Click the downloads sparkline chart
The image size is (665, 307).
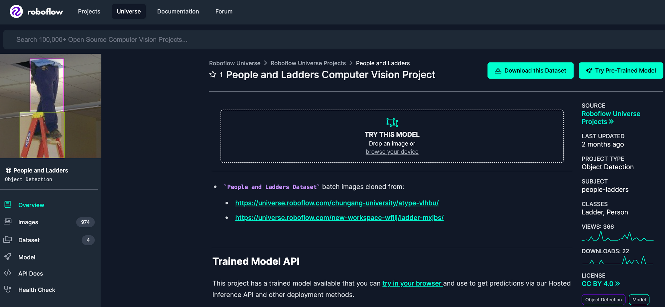pyautogui.click(x=617, y=260)
